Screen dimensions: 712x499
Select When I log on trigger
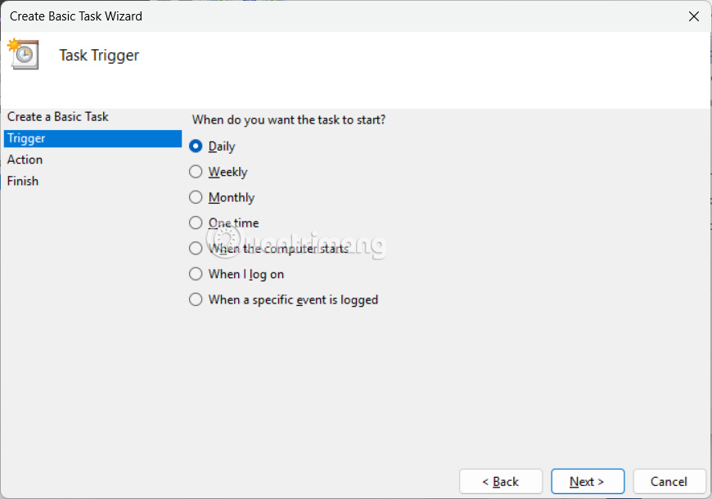coord(196,274)
